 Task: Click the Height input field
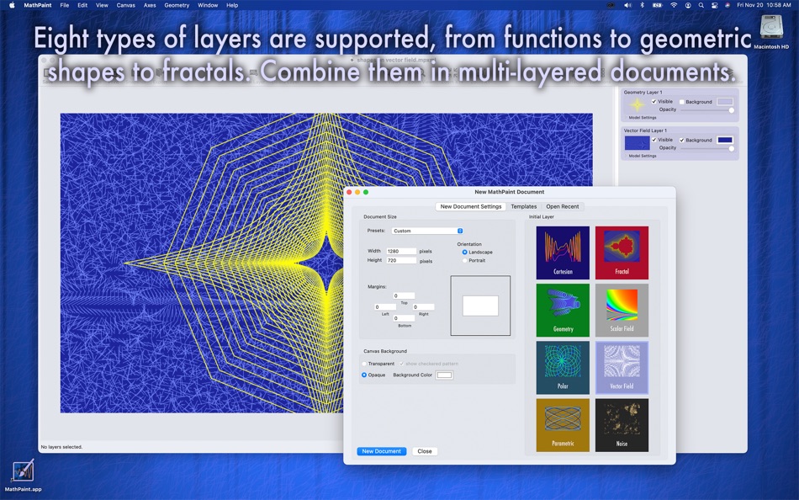401,260
